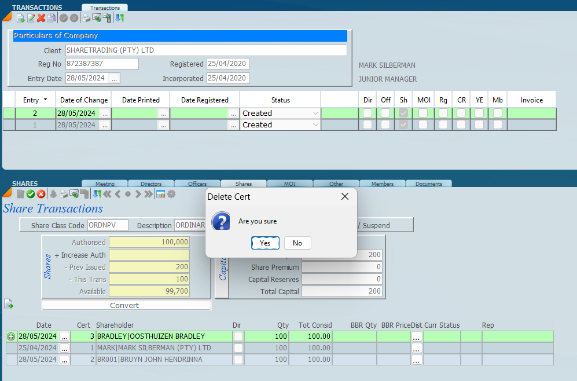Click the green tick save icon in Shares
The height and width of the screenshot is (381, 577).
(31, 194)
